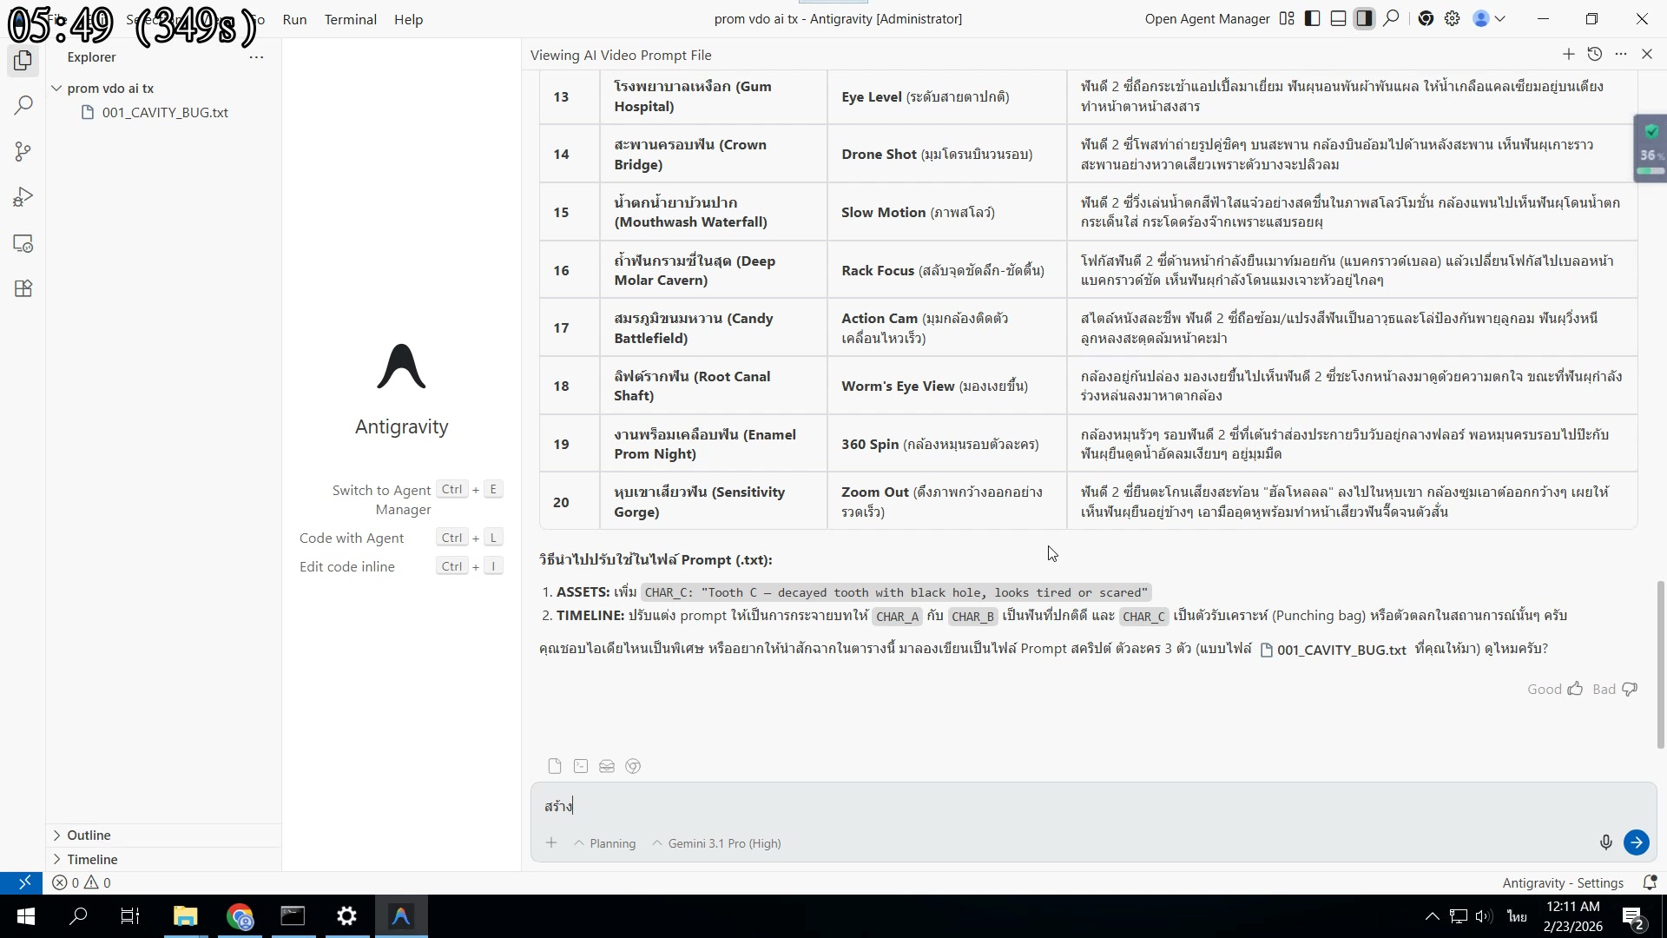Open conversation history clock icon

pos(1594,55)
